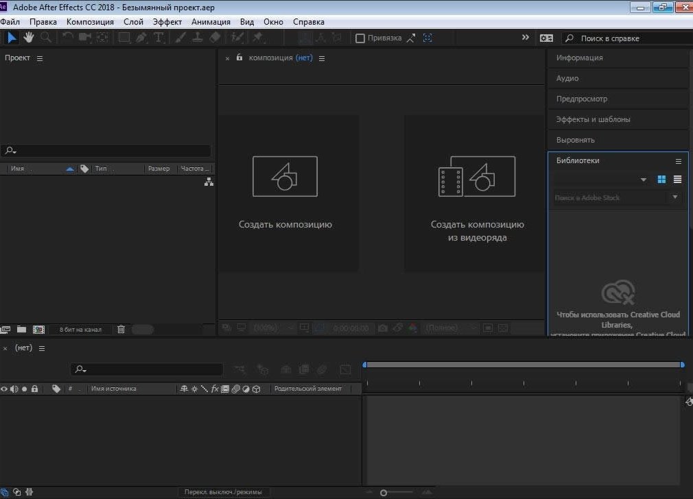
Task: Select the Hand tool in the toolbar
Action: [29, 38]
